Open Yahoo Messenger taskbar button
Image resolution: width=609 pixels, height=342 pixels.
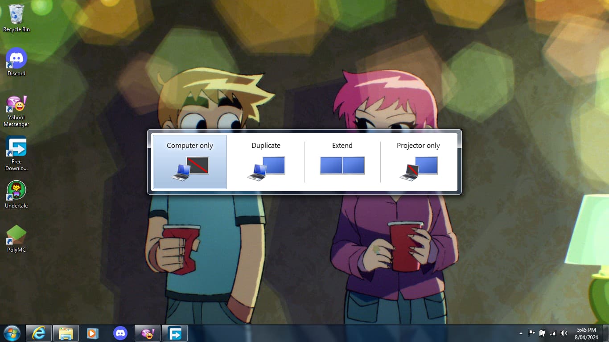148,333
